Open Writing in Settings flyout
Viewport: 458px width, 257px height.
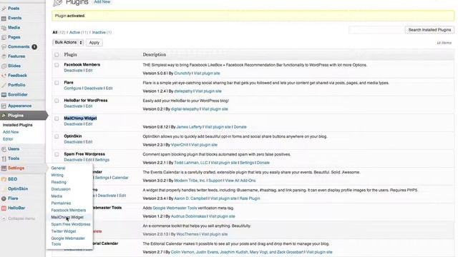click(x=57, y=175)
